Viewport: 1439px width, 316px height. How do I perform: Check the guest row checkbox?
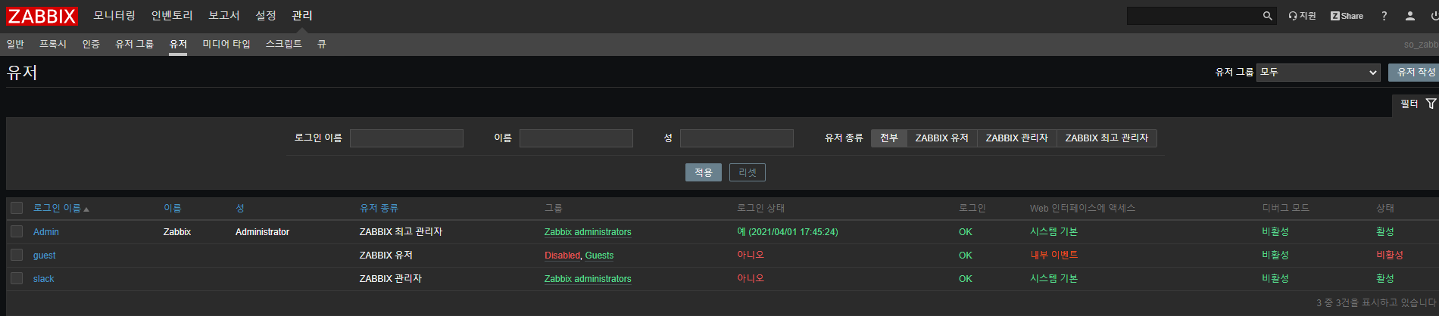[x=17, y=255]
